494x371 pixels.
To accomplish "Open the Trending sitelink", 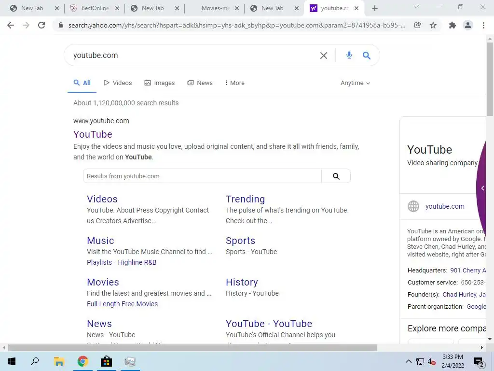I will point(245,199).
